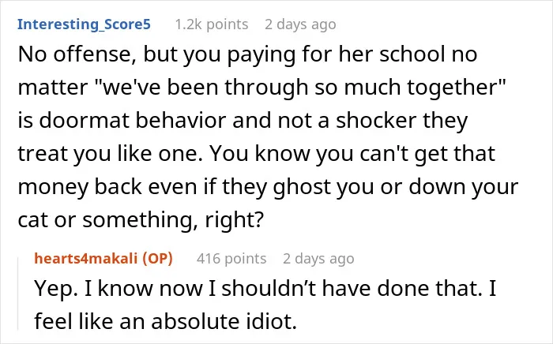The height and width of the screenshot is (344, 553).
Task: Click the phrase "shouldn't have done that"
Action: pyautogui.click(x=352, y=288)
